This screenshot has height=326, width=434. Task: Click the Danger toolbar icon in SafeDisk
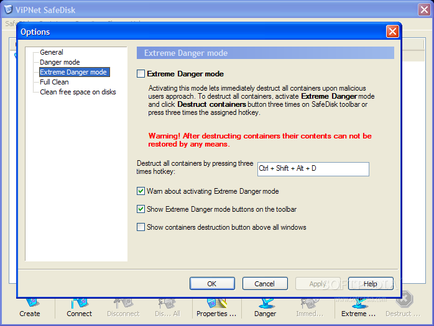[x=265, y=307]
